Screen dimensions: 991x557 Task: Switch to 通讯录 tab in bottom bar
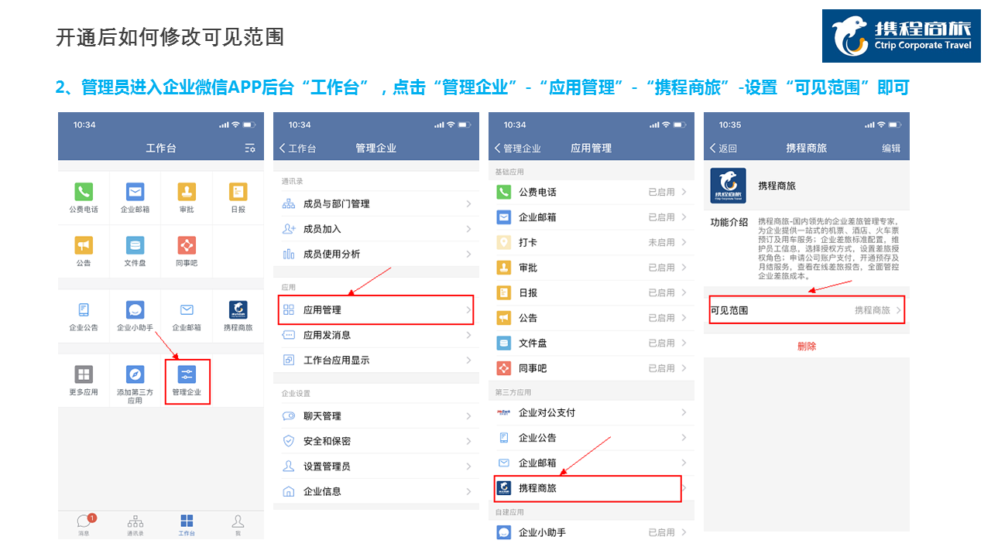pos(135,525)
